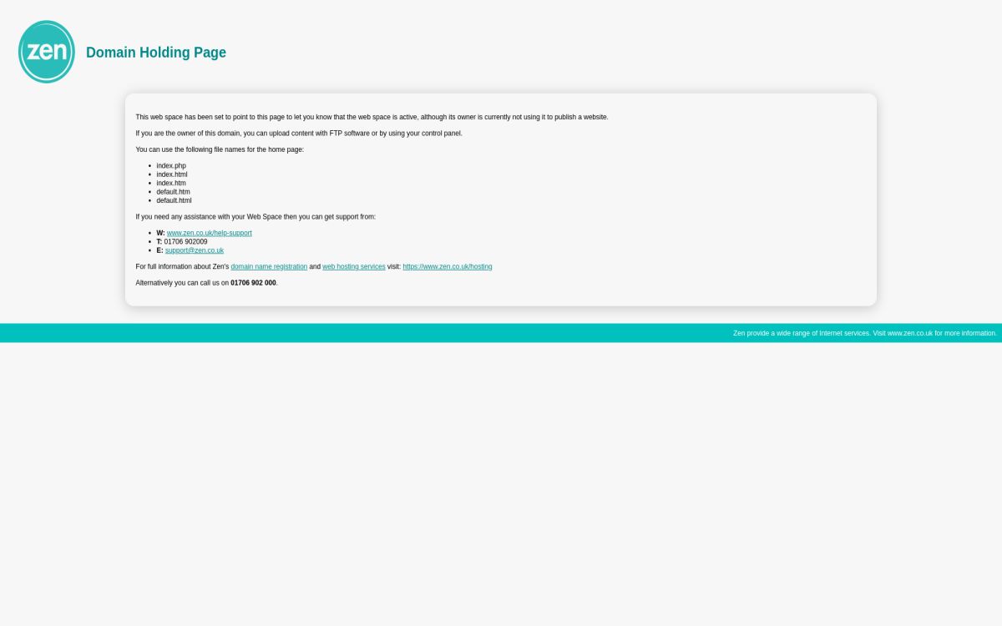The height and width of the screenshot is (626, 1002).
Task: Click the support@zen.co.uk email link
Action: click(x=195, y=250)
